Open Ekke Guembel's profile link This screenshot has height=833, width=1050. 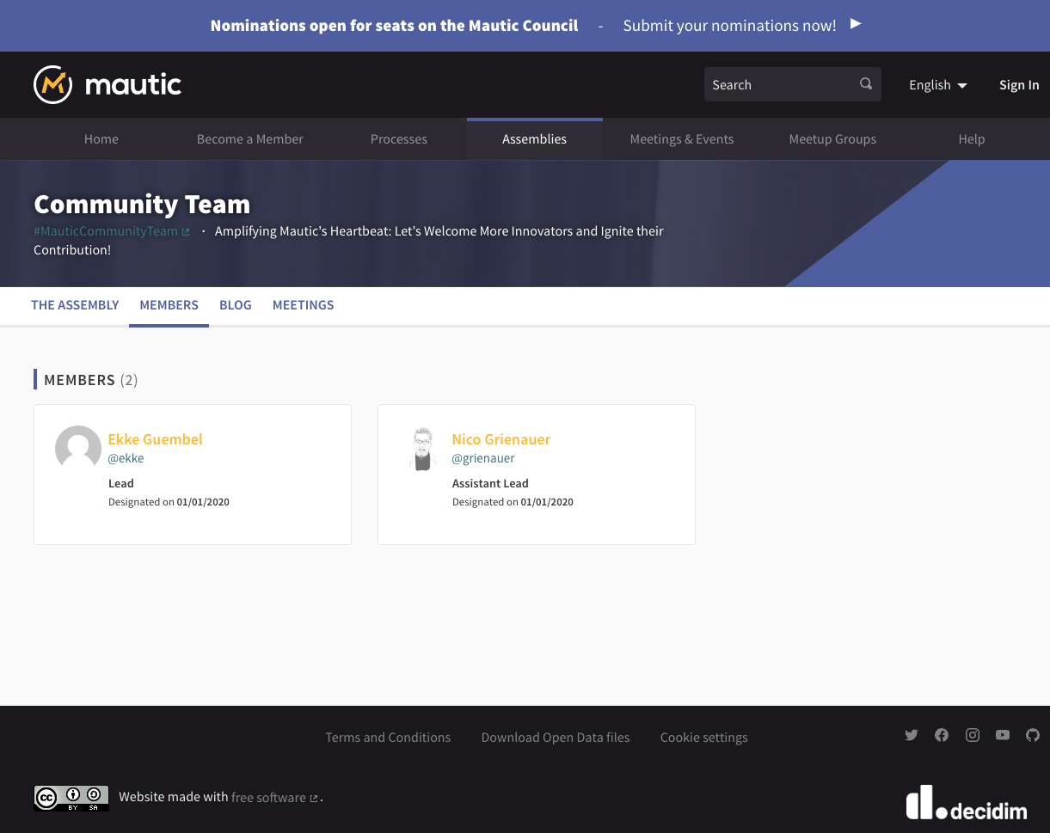click(x=156, y=439)
